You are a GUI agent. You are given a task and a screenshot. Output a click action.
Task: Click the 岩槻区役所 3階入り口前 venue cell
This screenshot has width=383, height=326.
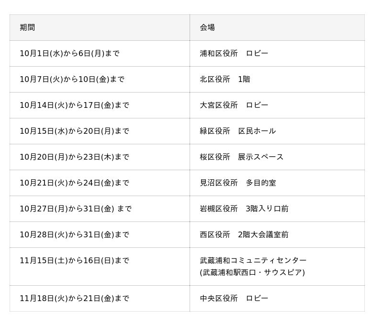244,209
